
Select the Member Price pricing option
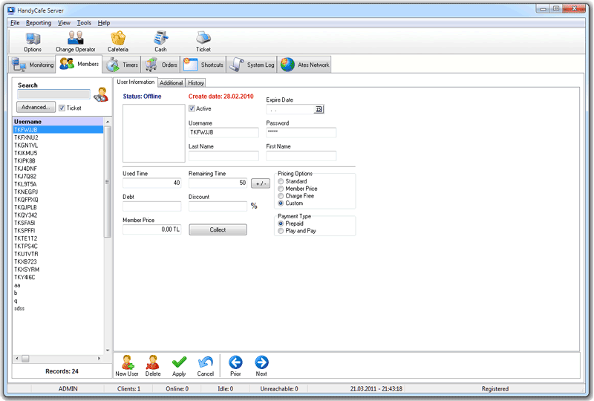coord(281,189)
